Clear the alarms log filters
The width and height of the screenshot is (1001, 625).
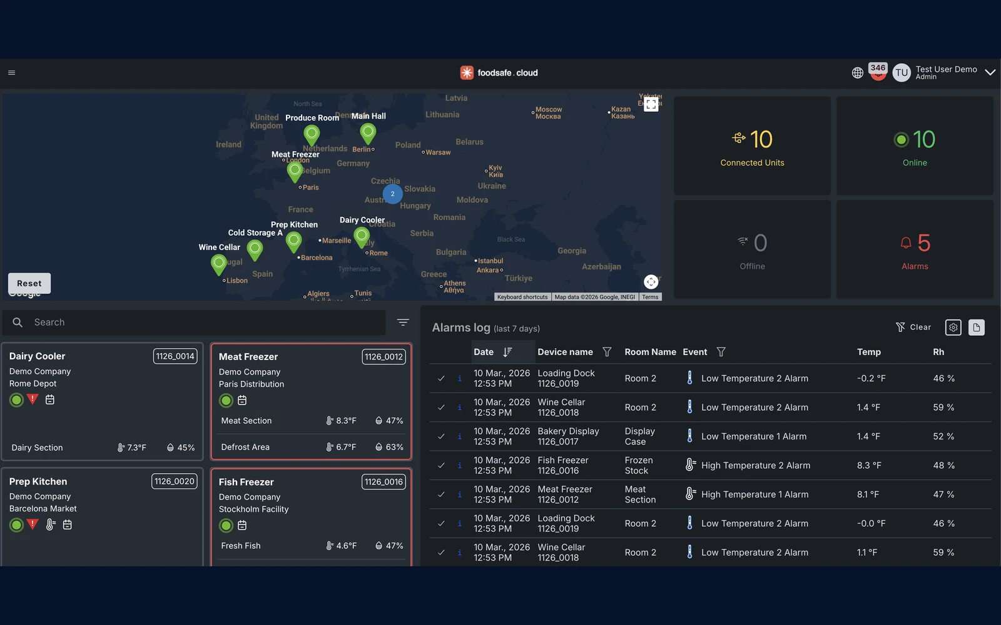point(913,327)
